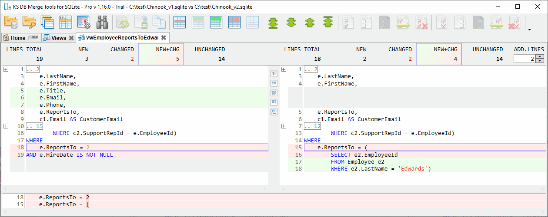Click left NEW lines count 3
The image size is (548, 217).
coord(87,59)
